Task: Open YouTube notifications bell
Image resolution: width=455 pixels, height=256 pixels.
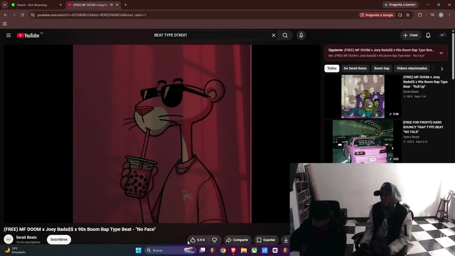Action: [x=428, y=35]
